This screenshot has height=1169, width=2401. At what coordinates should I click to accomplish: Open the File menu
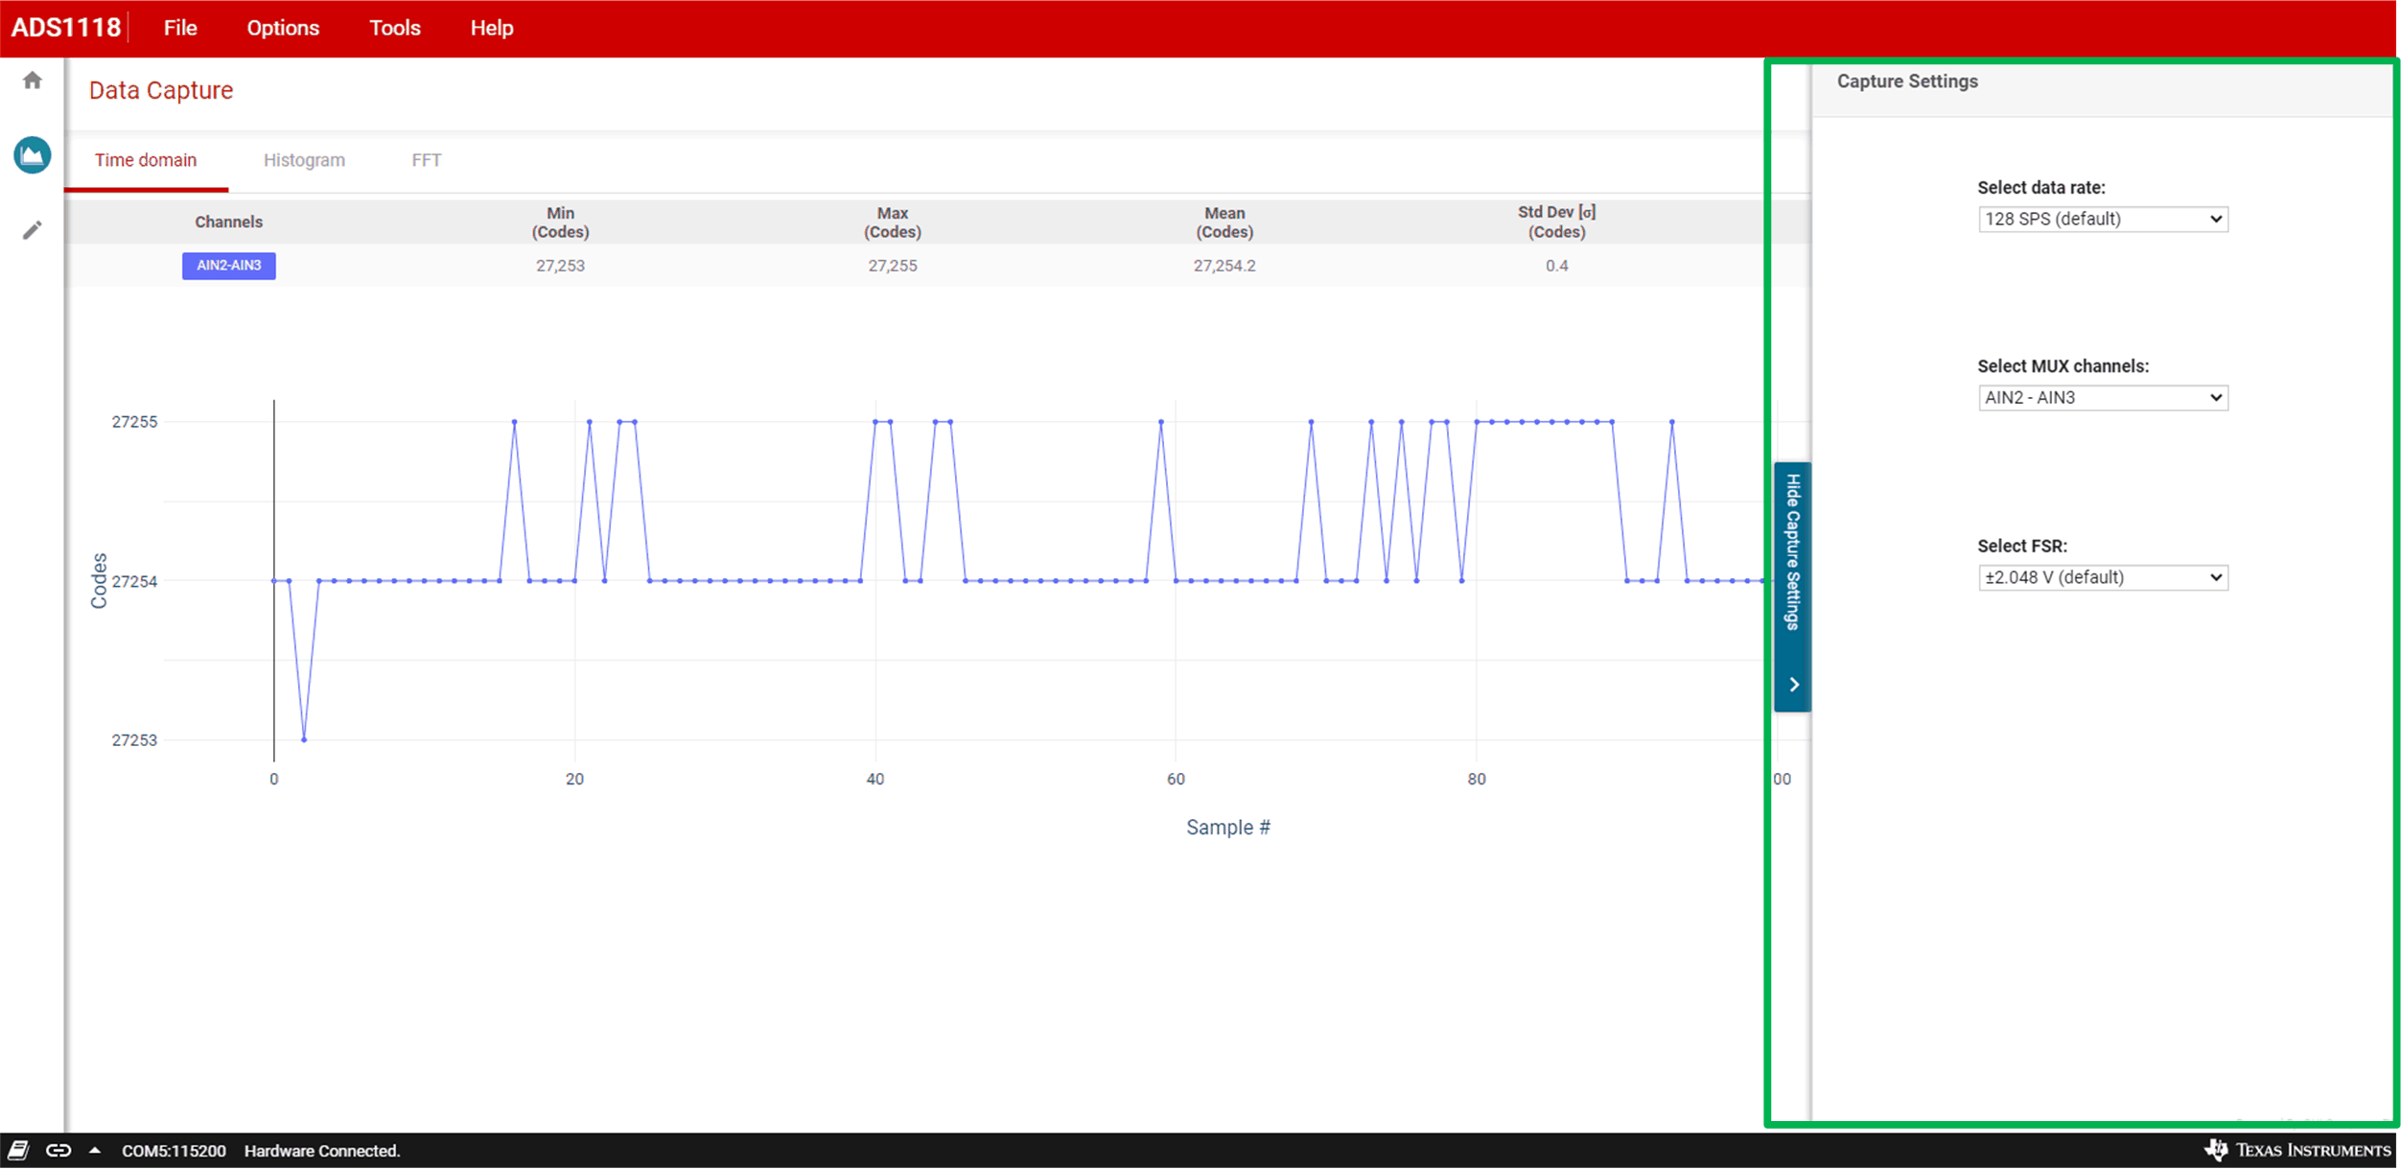click(180, 28)
